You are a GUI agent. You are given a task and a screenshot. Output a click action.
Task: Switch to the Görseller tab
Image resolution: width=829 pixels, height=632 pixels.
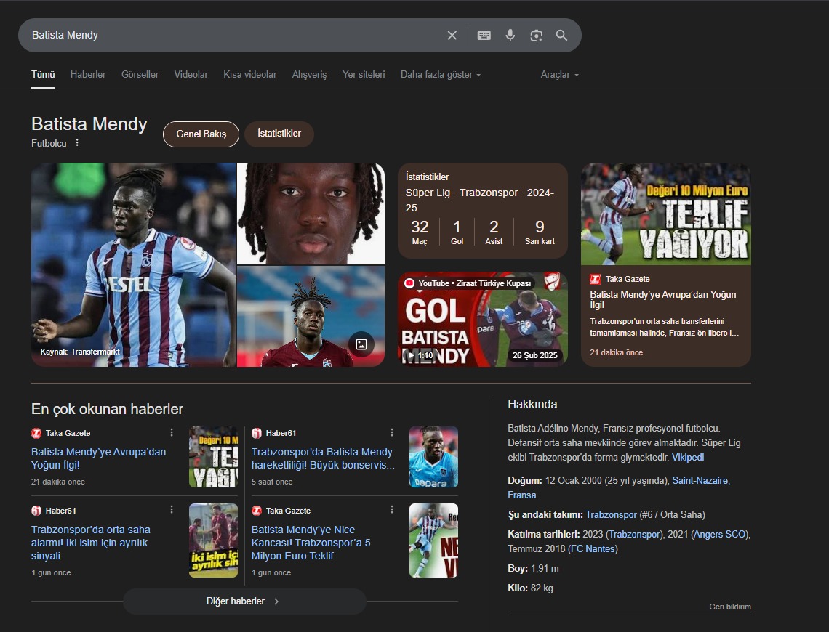coord(140,74)
